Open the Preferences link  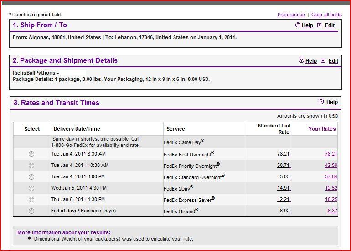291,15
